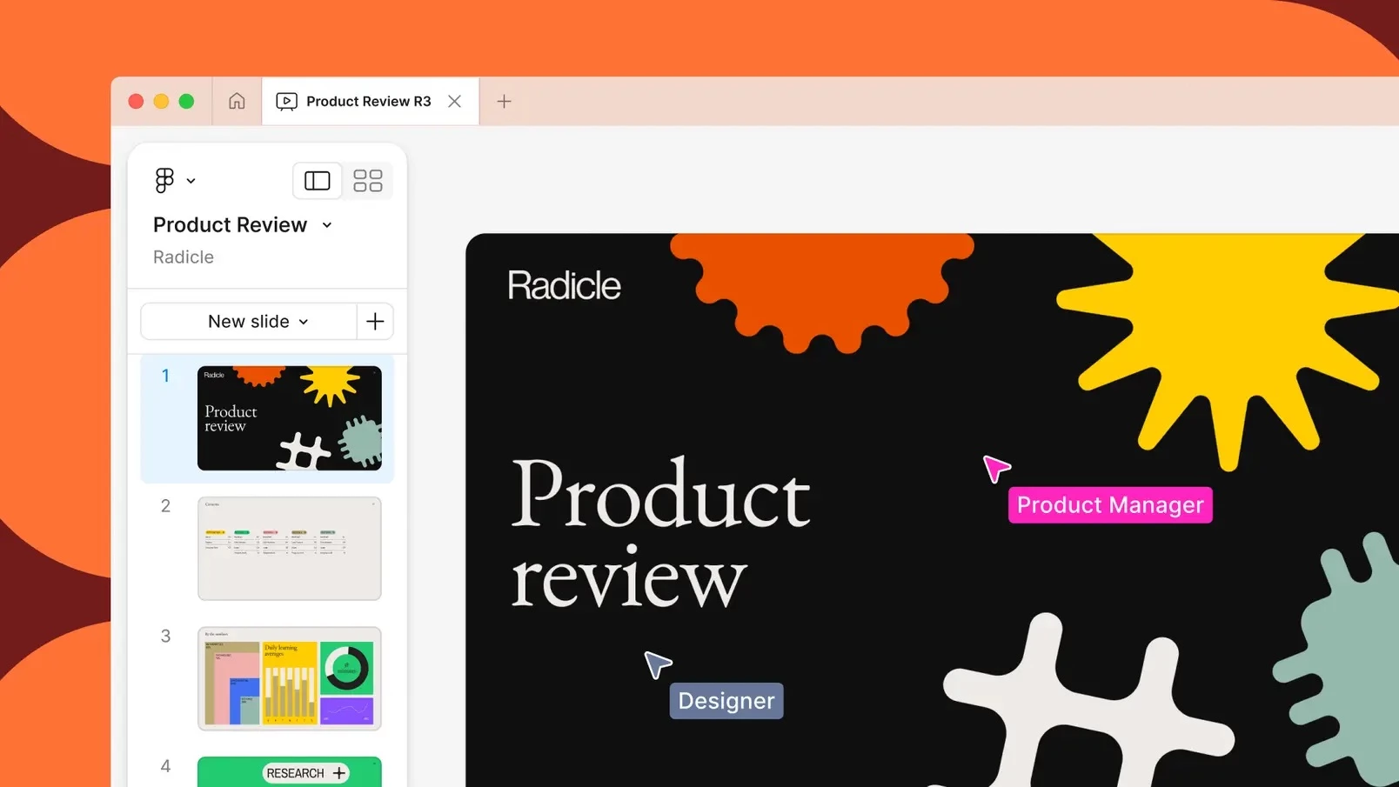
Task: Expand the New slide dropdown options
Action: tap(304, 321)
